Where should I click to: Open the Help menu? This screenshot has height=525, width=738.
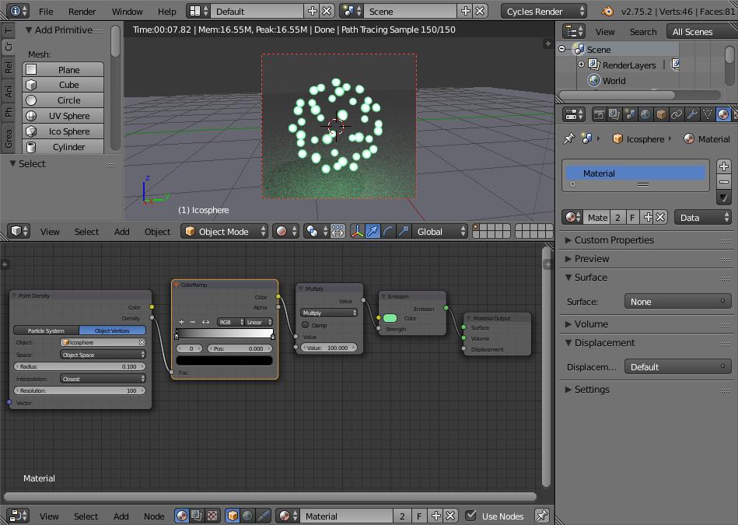point(166,12)
